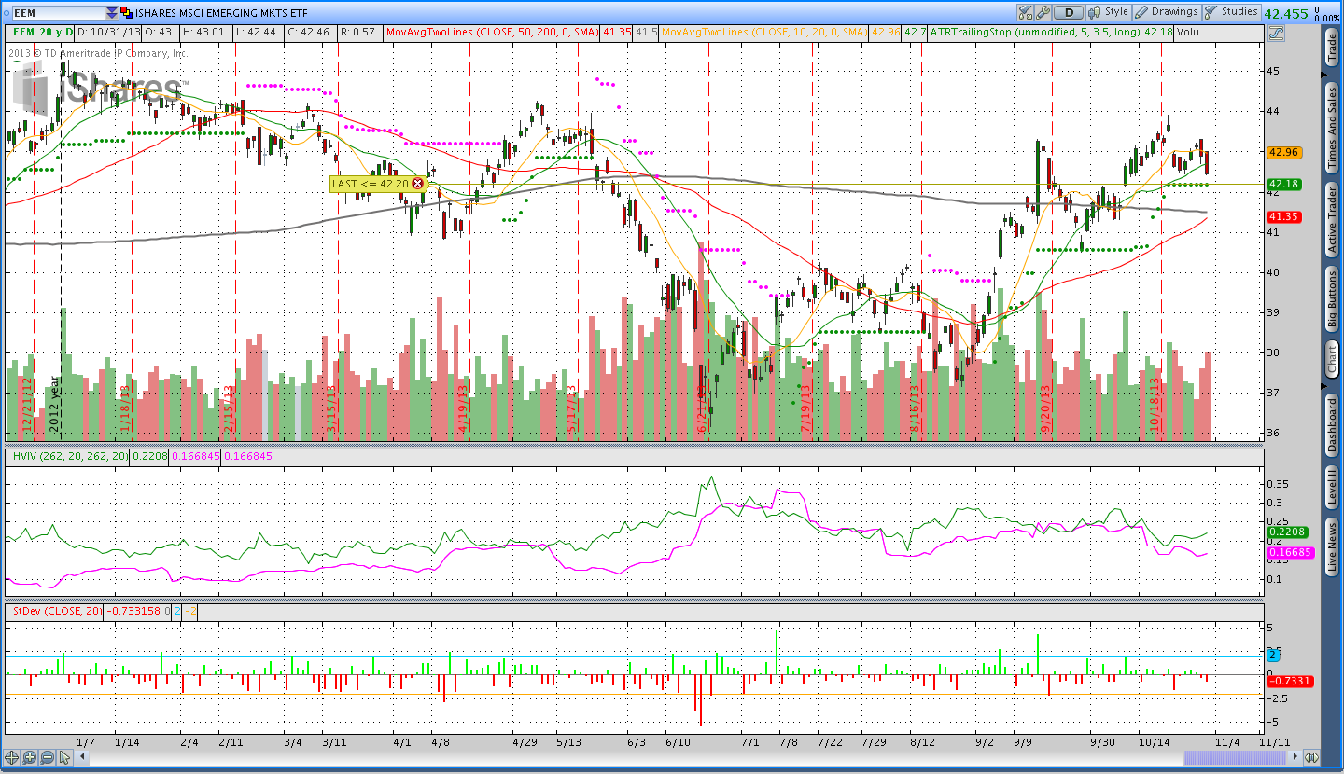Click the 4/19/13 expiration date marker
Screen dimensions: 1344x774
point(462,408)
